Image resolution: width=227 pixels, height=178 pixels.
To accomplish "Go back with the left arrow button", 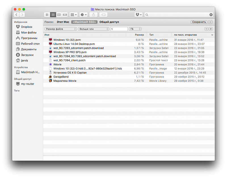I will pos(16,14).
